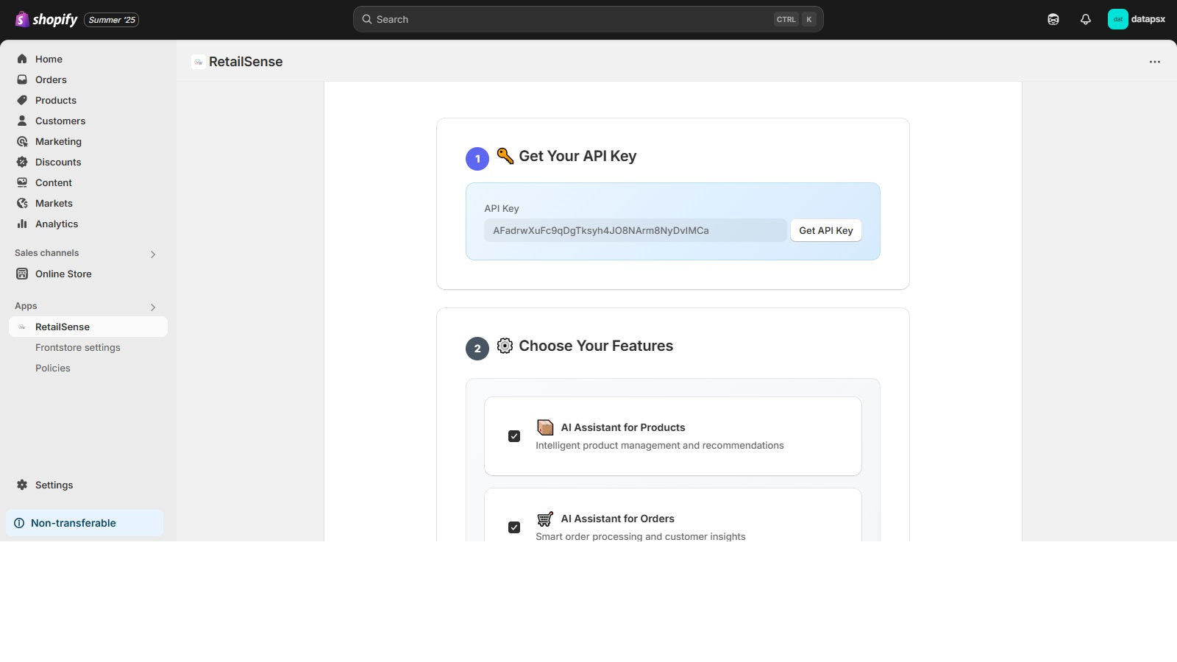Click the Settings gear icon in the sidebar
Screen dimensions: 1177x662
(x=22, y=485)
